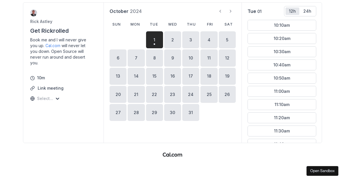
Task: Open the October month selector
Action: tap(119, 11)
